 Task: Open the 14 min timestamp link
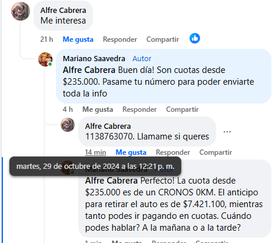pyautogui.click(x=95, y=152)
